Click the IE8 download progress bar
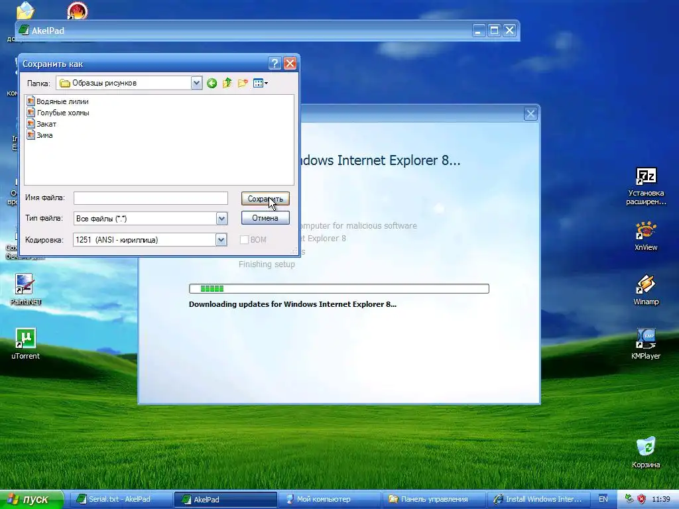The height and width of the screenshot is (509, 679). pyautogui.click(x=339, y=289)
